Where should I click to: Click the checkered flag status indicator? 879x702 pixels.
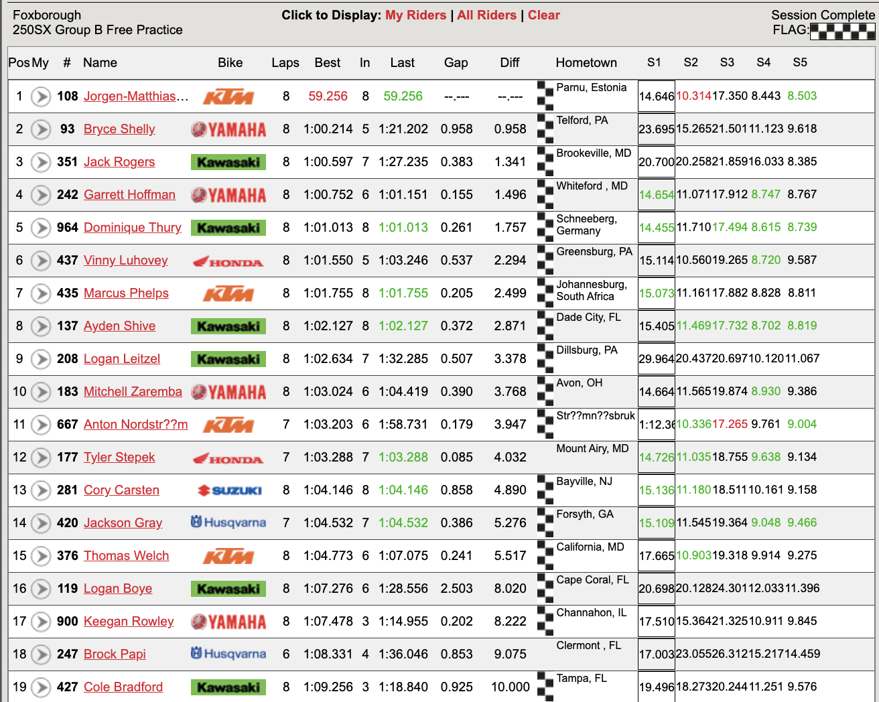[842, 31]
